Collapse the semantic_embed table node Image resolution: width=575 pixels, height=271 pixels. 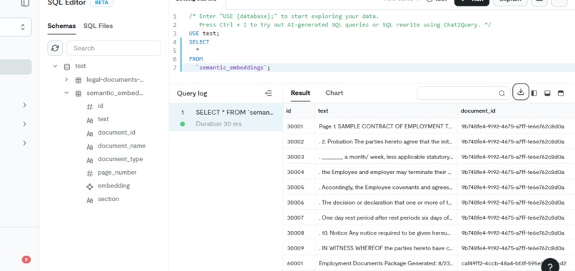click(66, 93)
